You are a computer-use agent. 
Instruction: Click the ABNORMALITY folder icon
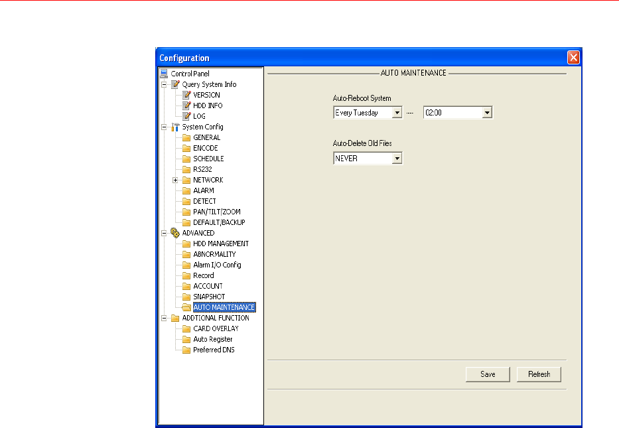pos(186,255)
